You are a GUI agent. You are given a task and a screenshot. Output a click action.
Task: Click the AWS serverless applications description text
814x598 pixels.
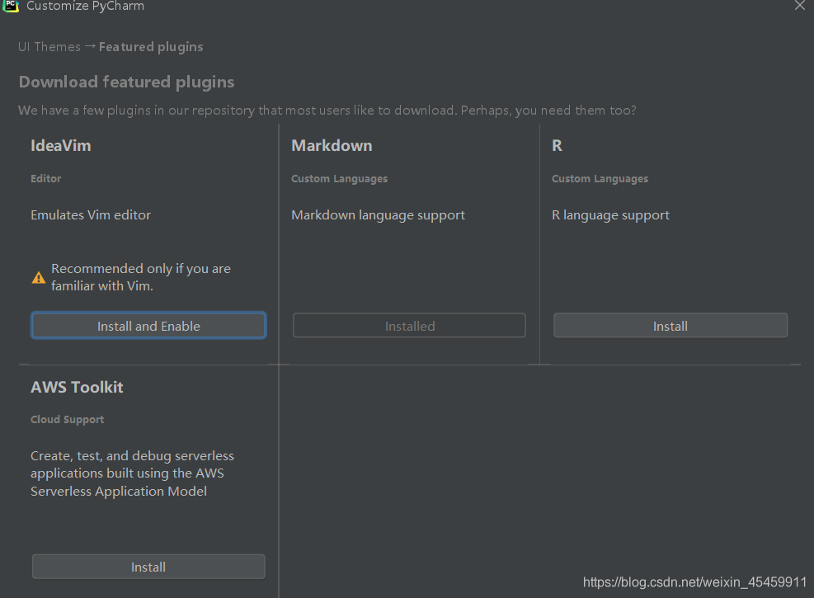(133, 473)
